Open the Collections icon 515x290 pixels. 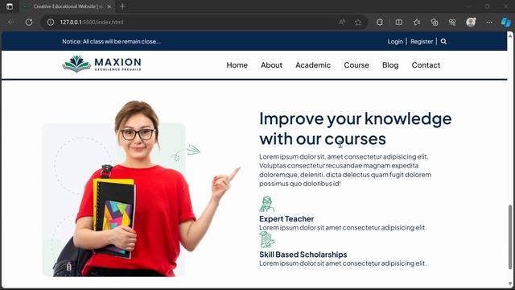pyautogui.click(x=435, y=22)
